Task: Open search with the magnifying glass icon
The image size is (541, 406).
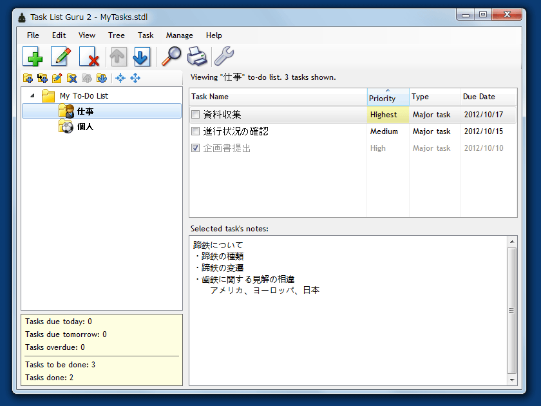Action: 171,57
